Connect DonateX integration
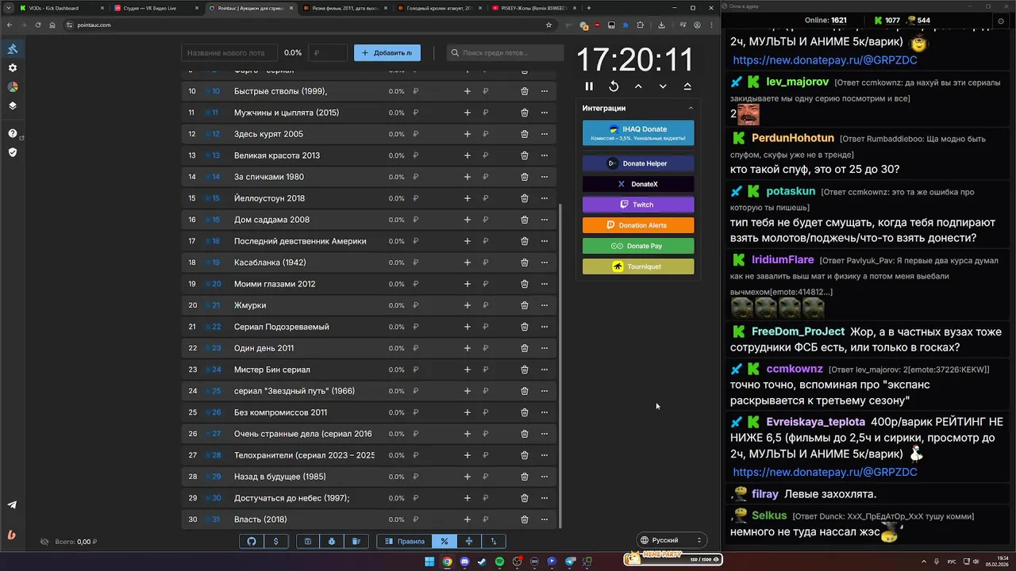This screenshot has width=1016, height=571. point(638,184)
